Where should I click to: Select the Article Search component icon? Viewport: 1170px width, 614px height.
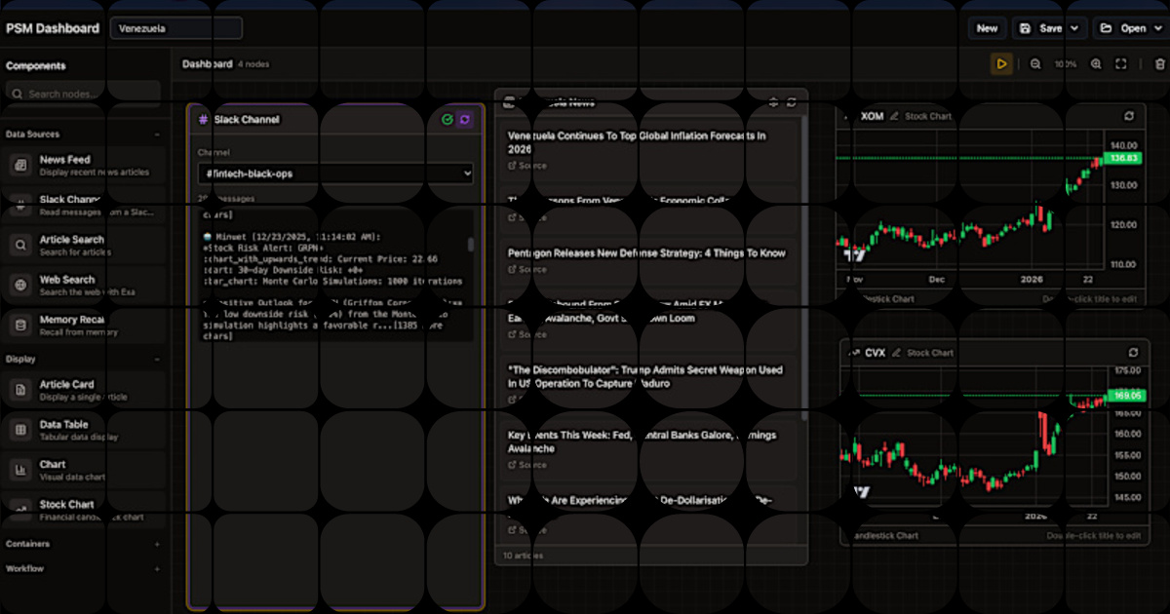pyautogui.click(x=19, y=245)
